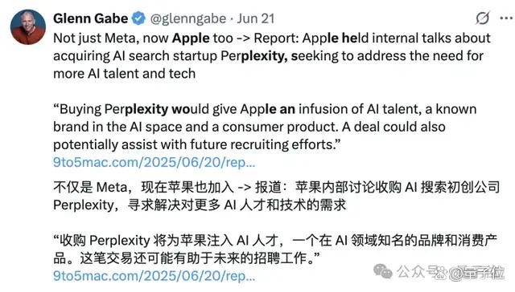Open Glenn Gabe's profile picture
The width and height of the screenshot is (515, 292).
point(28,26)
